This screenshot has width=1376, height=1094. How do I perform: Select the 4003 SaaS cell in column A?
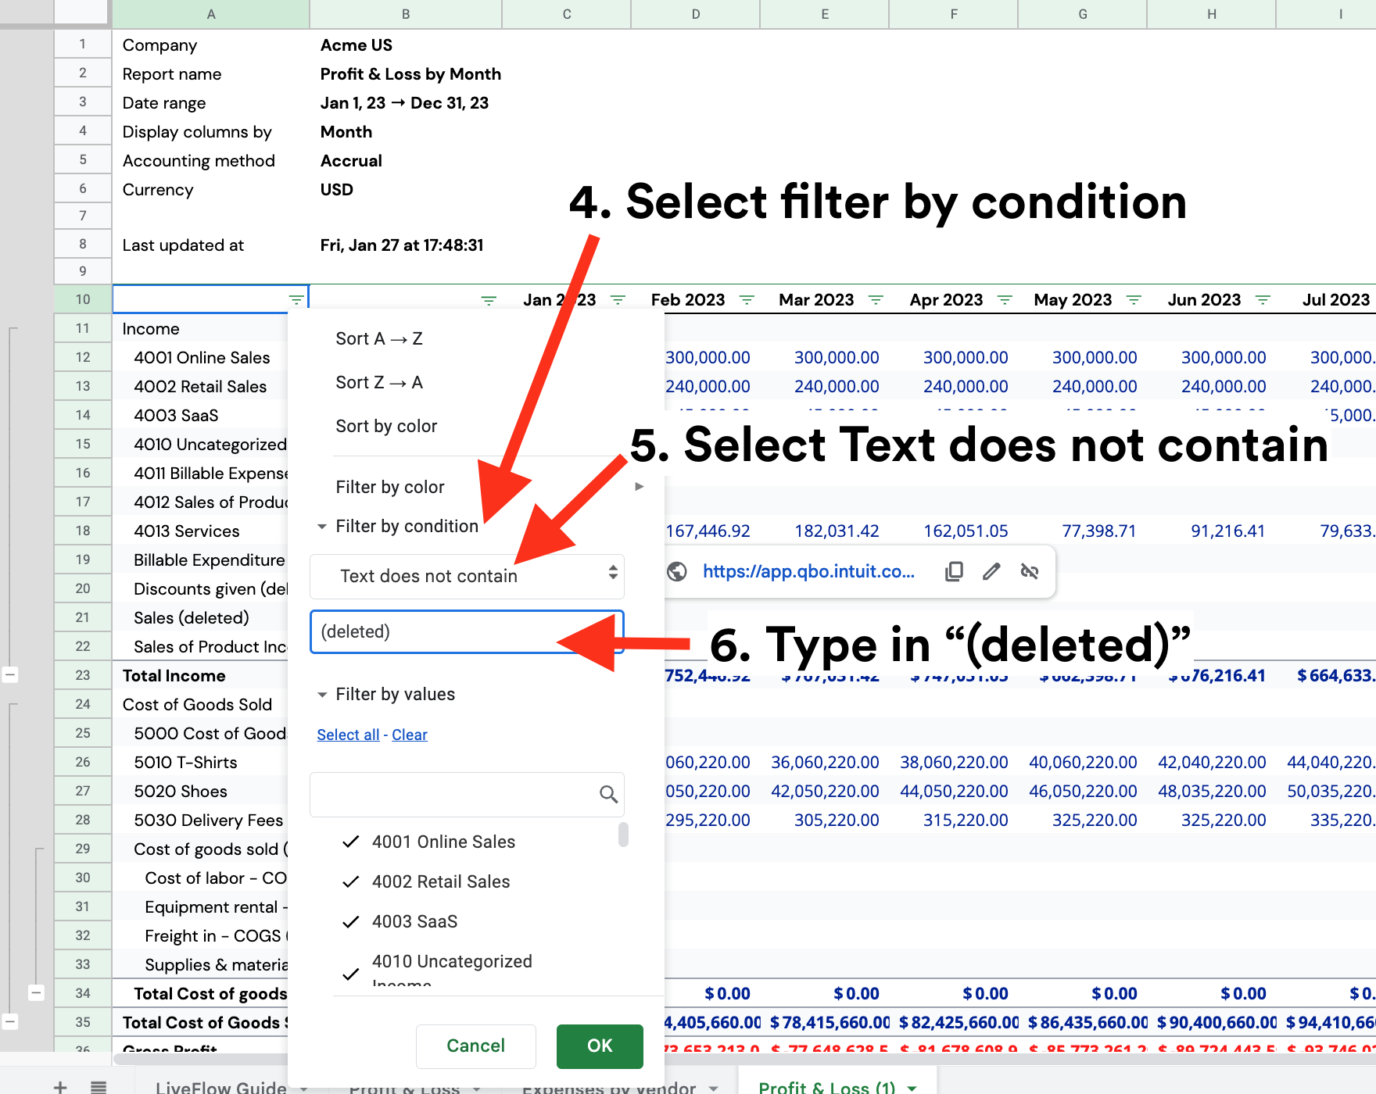click(x=176, y=416)
